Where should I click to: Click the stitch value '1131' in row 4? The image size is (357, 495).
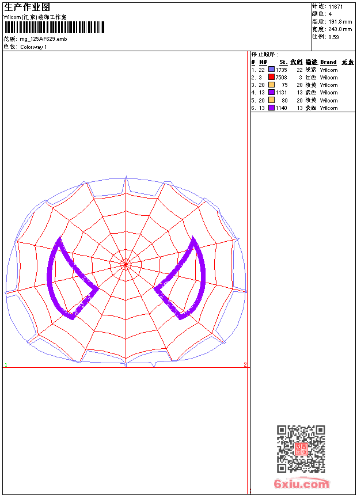coord(281,93)
